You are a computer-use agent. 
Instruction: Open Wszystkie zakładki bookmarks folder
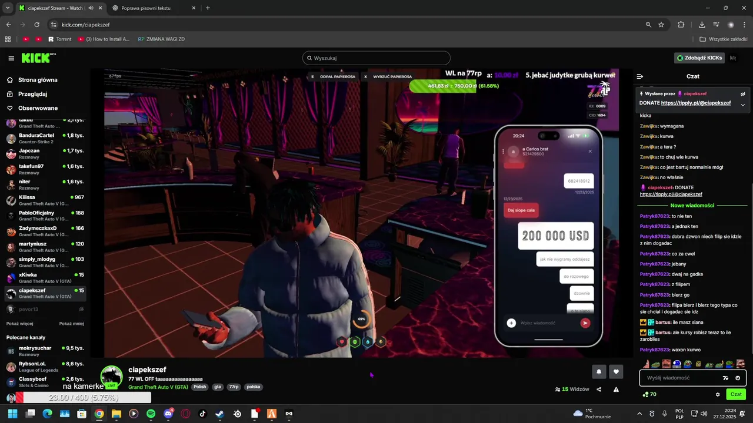(724, 39)
